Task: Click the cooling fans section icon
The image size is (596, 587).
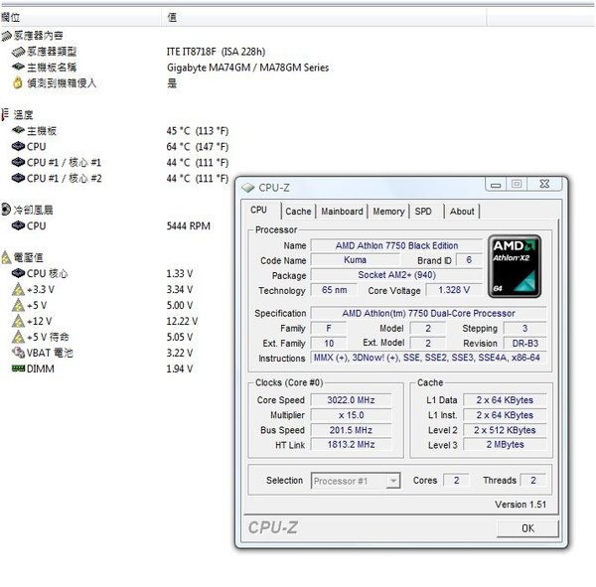Action: point(6,210)
